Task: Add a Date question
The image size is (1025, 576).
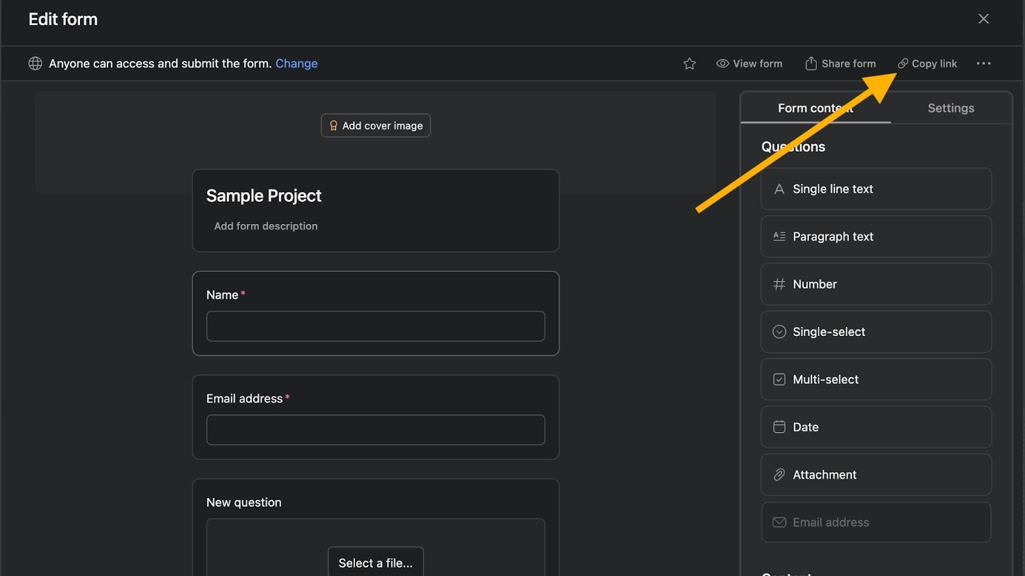Action: tap(876, 427)
